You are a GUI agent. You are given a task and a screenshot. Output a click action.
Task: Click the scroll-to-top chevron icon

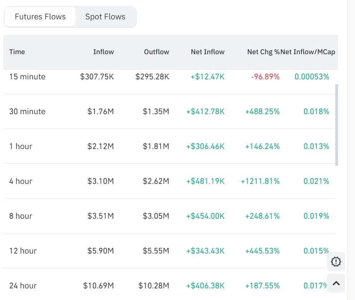pyautogui.click(x=335, y=283)
